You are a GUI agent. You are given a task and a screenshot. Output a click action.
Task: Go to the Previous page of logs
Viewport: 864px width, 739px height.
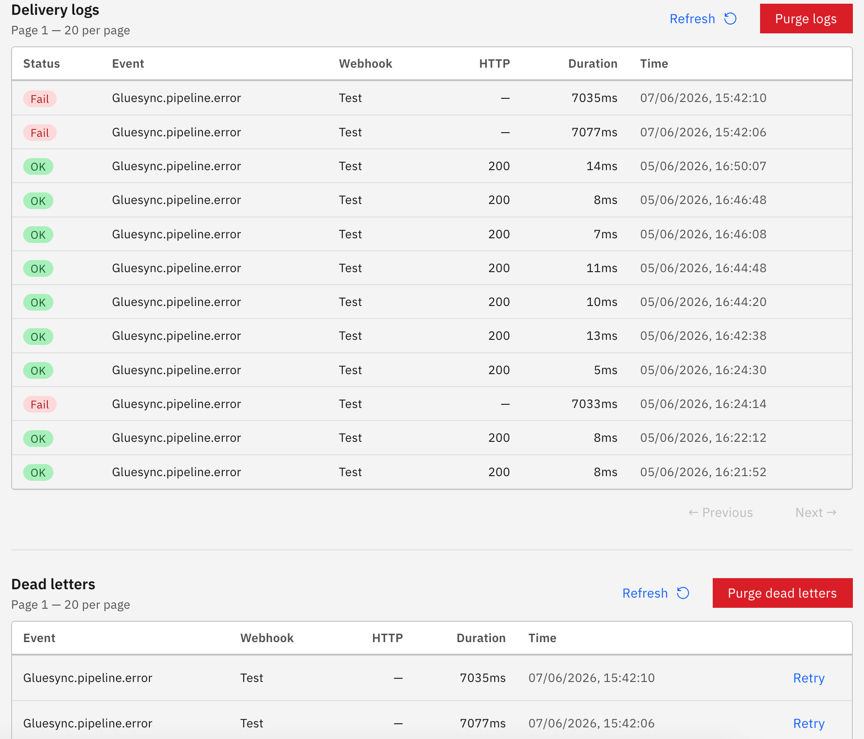point(721,512)
